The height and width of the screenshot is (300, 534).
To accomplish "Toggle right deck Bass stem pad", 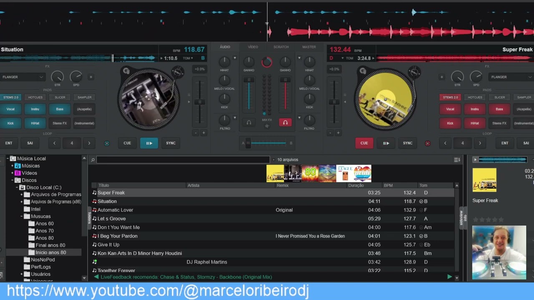I will (499, 109).
